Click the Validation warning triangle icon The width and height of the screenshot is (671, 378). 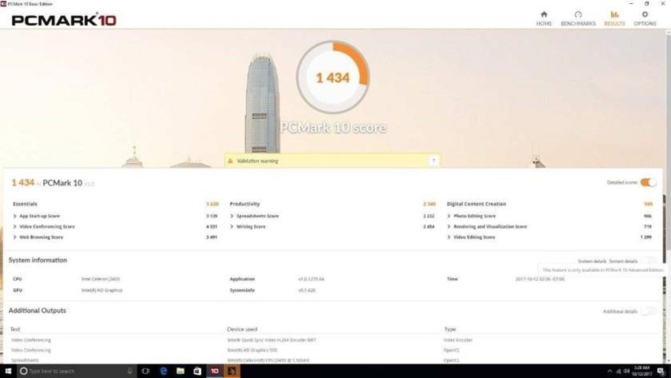(x=231, y=161)
